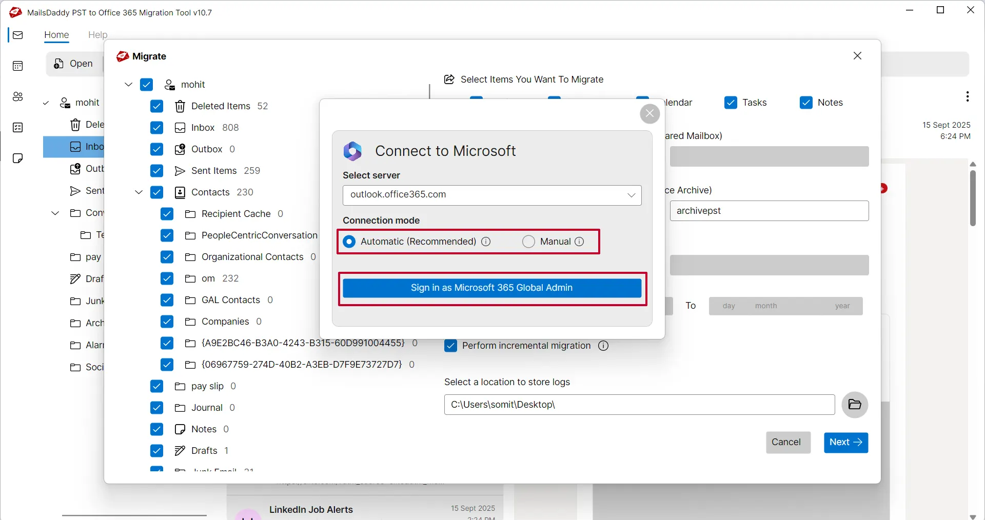Screen dimensions: 985x520
Task: Uncheck the Notes item checkbox
Action: [805, 103]
